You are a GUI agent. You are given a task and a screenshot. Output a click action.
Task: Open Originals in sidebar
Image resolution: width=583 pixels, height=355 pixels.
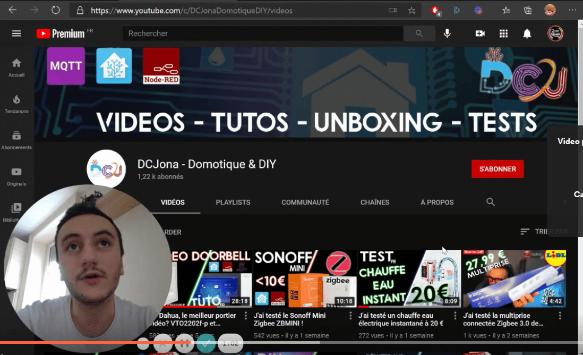pyautogui.click(x=16, y=177)
